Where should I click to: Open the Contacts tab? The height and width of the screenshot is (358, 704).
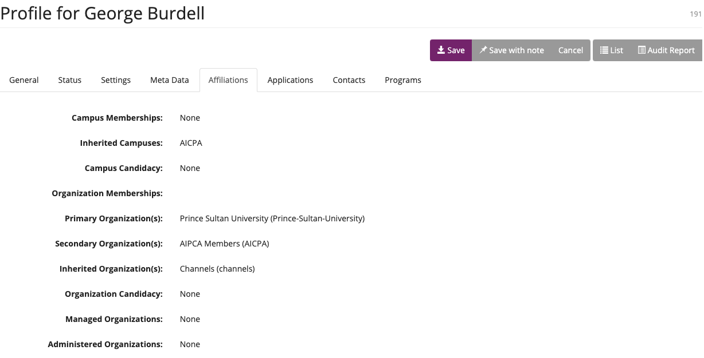349,80
